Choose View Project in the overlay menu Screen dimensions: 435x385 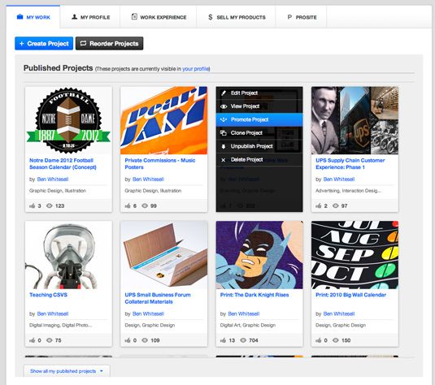coord(259,106)
